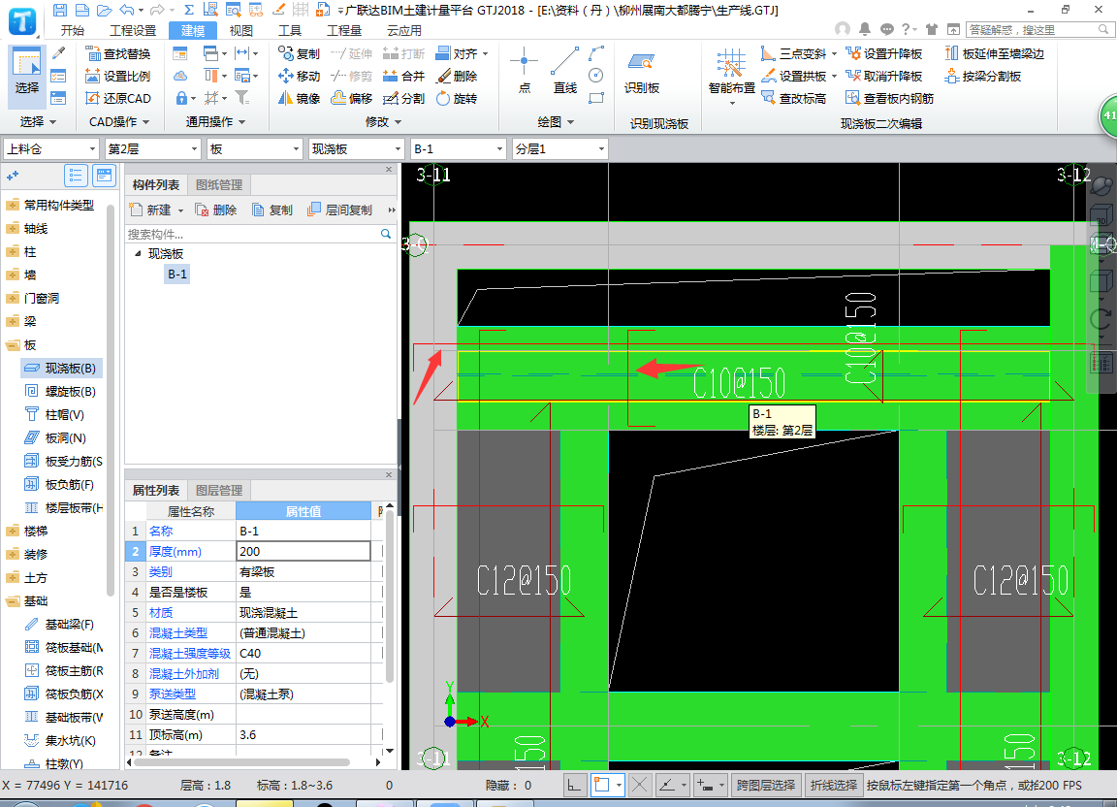The image size is (1117, 807).
Task: Select B-1 in component list
Action: point(177,274)
